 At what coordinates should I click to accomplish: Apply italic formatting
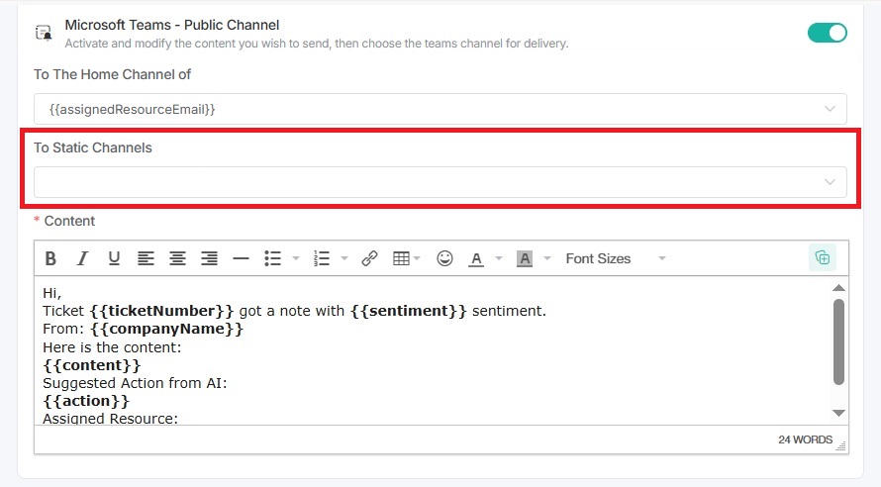point(82,258)
